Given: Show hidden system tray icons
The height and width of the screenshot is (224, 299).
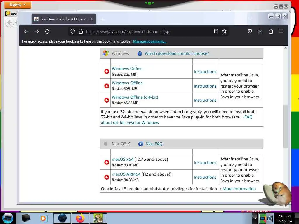Looking at the screenshot, I should tap(255, 218).
